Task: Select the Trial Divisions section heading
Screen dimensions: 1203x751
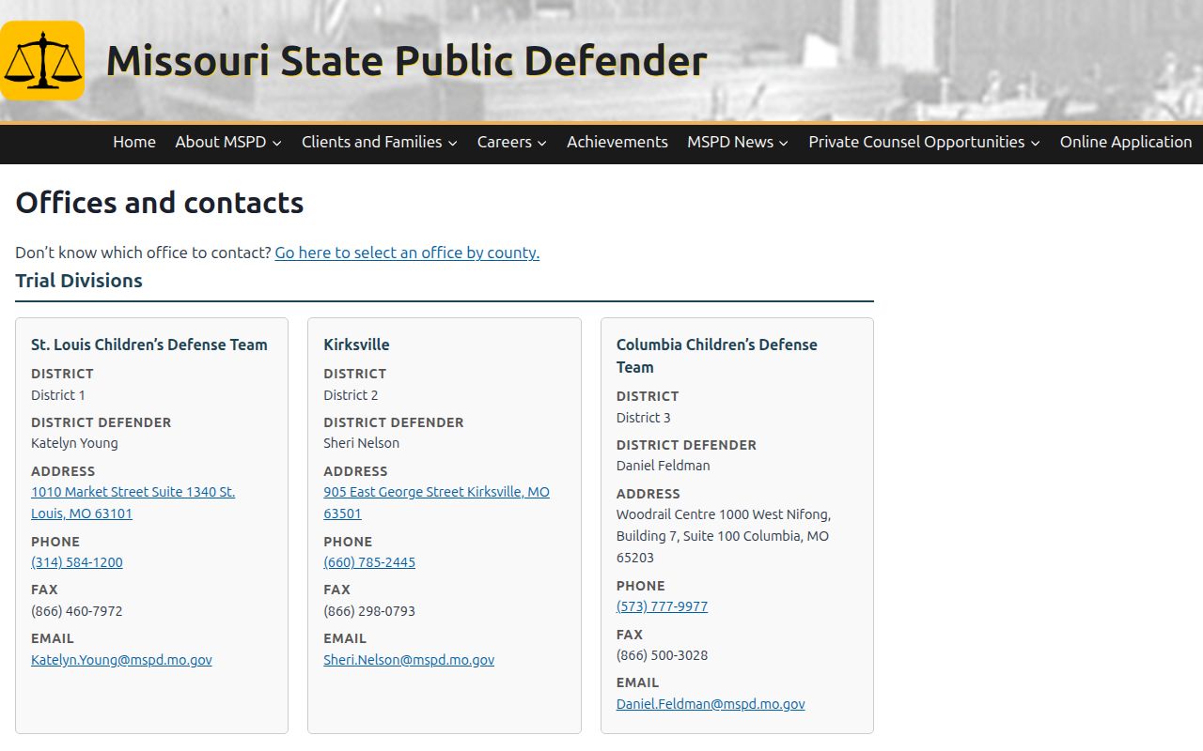Action: tap(79, 281)
